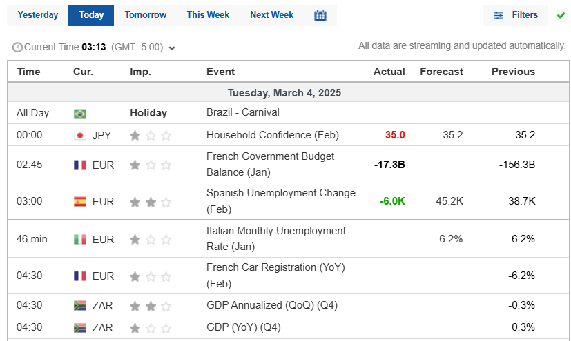Image resolution: width=571 pixels, height=341 pixels.
Task: Click the Imp. column header
Action: 140,72
